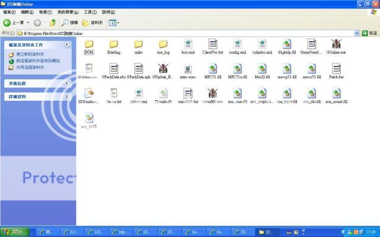Open the Views dropdown in toolbar
The width and height of the screenshot is (380, 237).
114,23
